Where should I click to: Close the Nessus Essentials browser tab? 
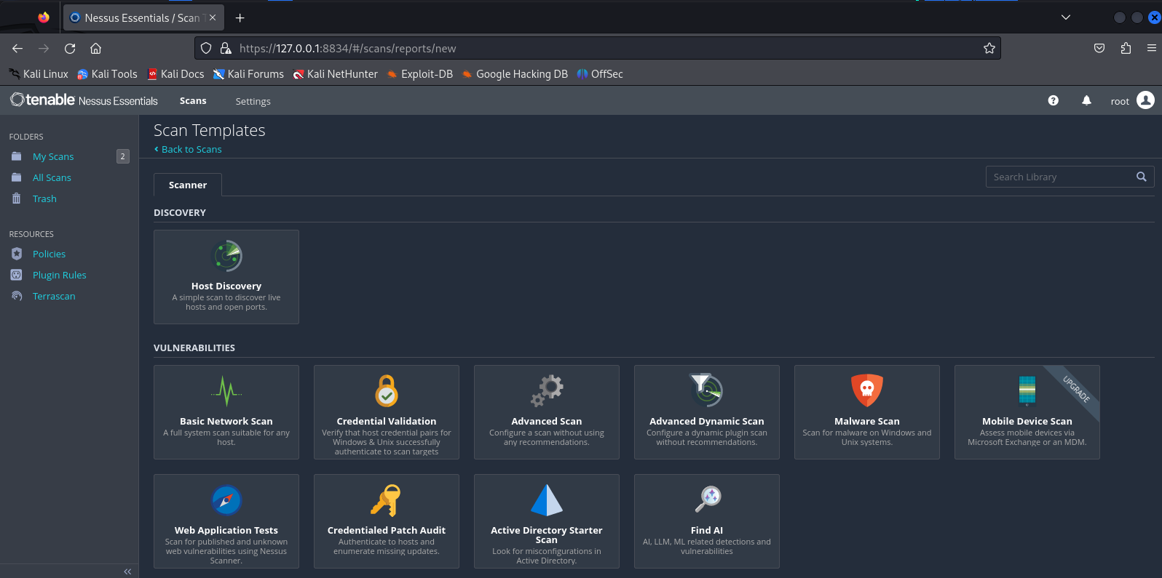click(x=213, y=17)
